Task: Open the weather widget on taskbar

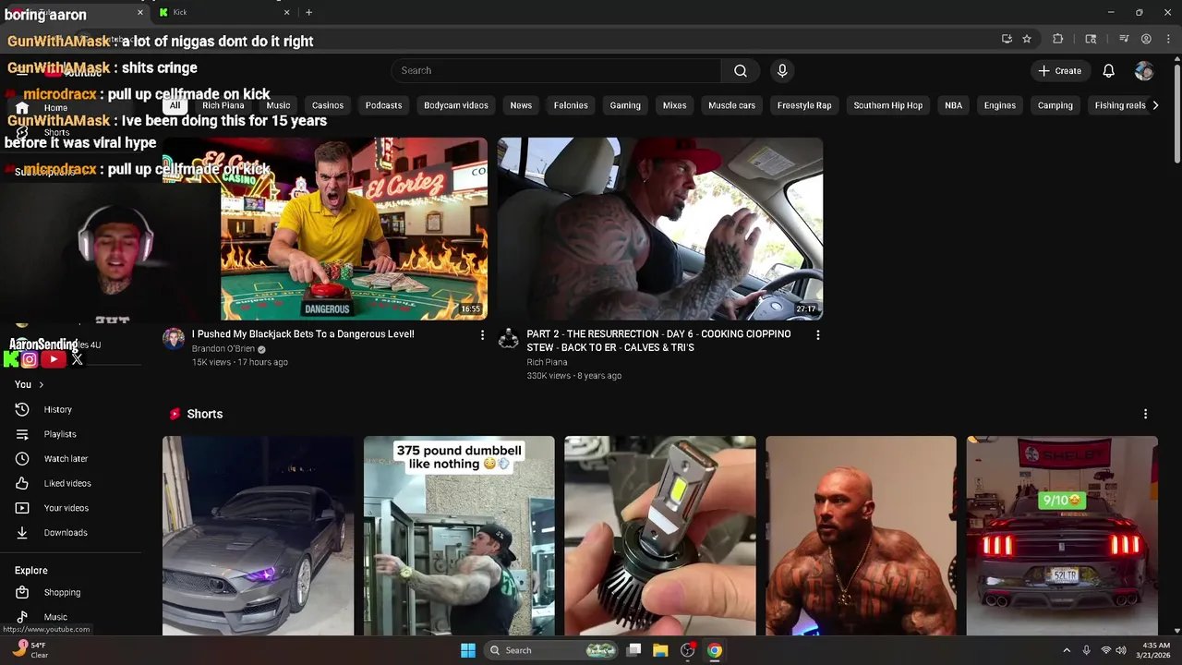Action: tap(30, 649)
